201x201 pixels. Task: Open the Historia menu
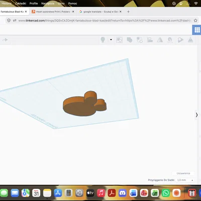[x=7, y=4]
